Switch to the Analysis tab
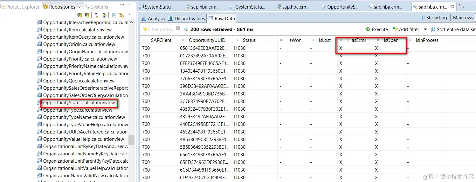This screenshot has height=182, width=476. tap(153, 18)
